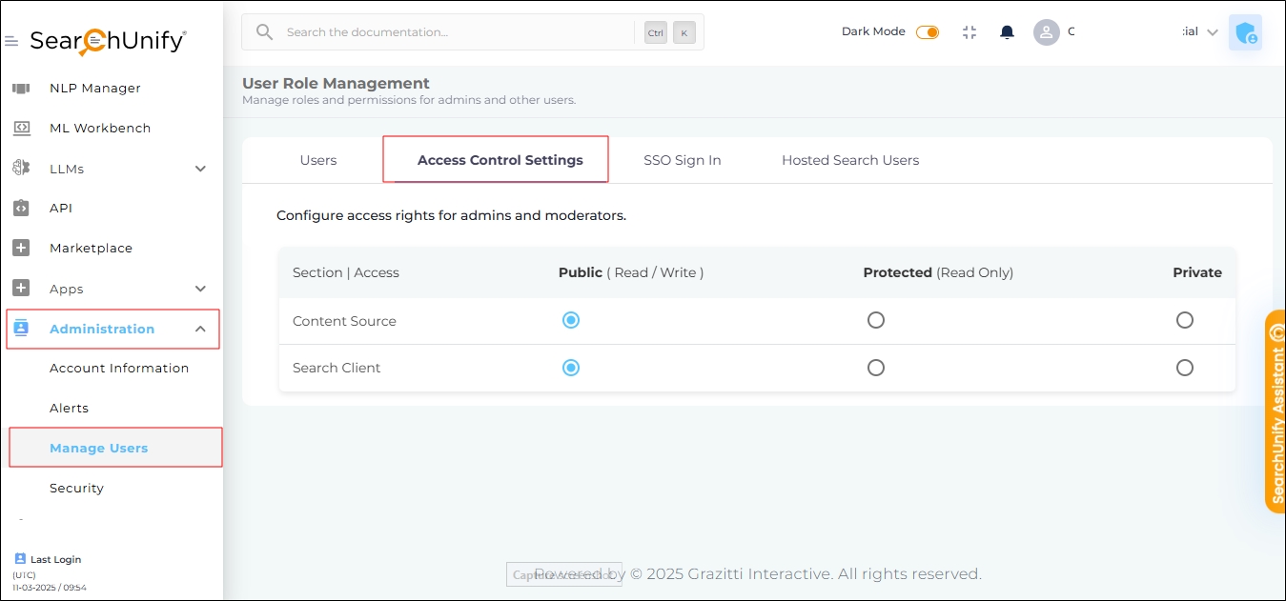
Task: Open Manage Users in the sidebar
Action: click(x=98, y=447)
